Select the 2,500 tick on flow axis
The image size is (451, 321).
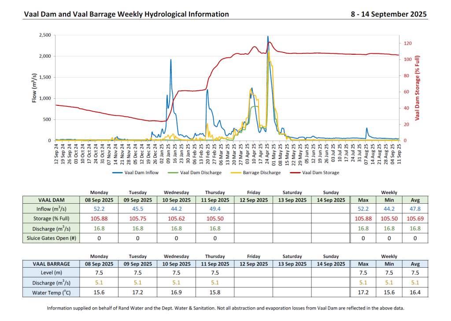(x=44, y=35)
